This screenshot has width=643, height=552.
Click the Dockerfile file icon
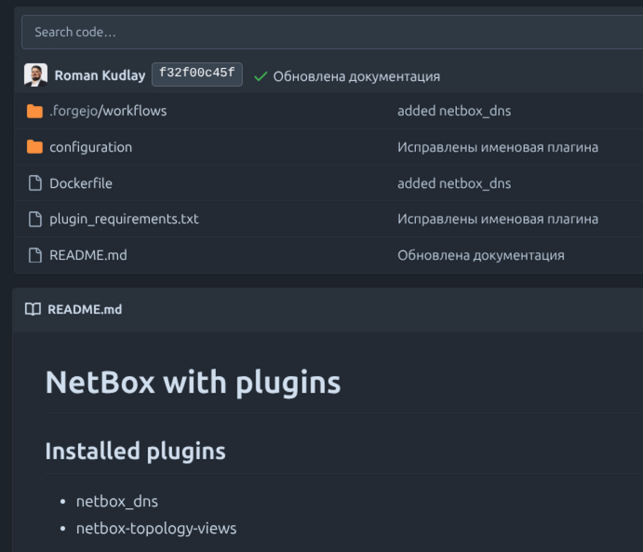tap(35, 183)
